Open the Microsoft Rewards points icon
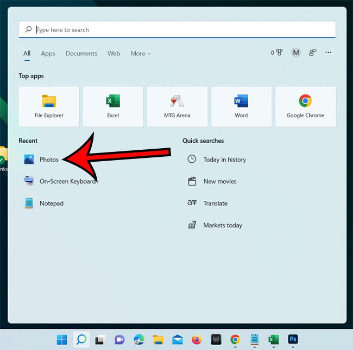 (277, 53)
